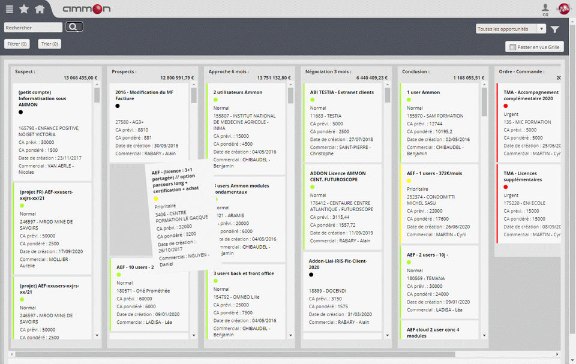Click green dot on AEF - 10 users card
This screenshot has width=576, height=364.
pos(119,275)
